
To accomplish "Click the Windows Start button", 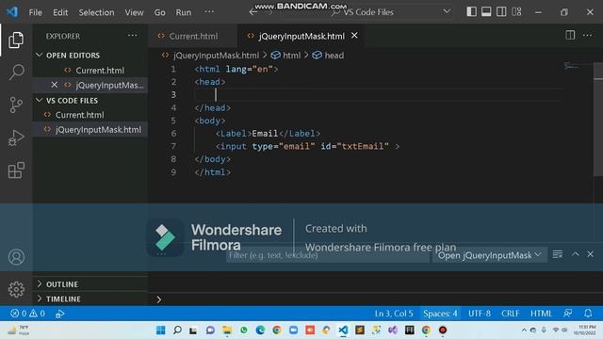I will (x=161, y=330).
